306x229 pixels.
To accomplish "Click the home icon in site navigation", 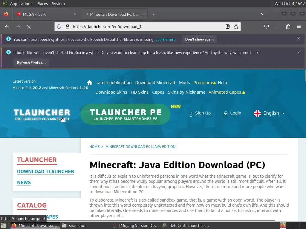I will (x=90, y=83).
